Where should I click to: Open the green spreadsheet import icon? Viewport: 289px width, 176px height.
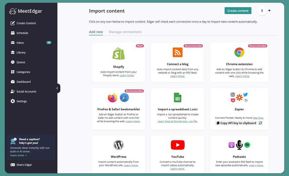click(177, 98)
